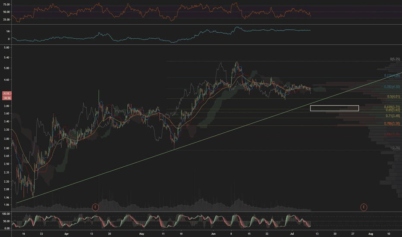Click the 3.80 price axis label
The image size is (402, 237).
tap(6, 106)
